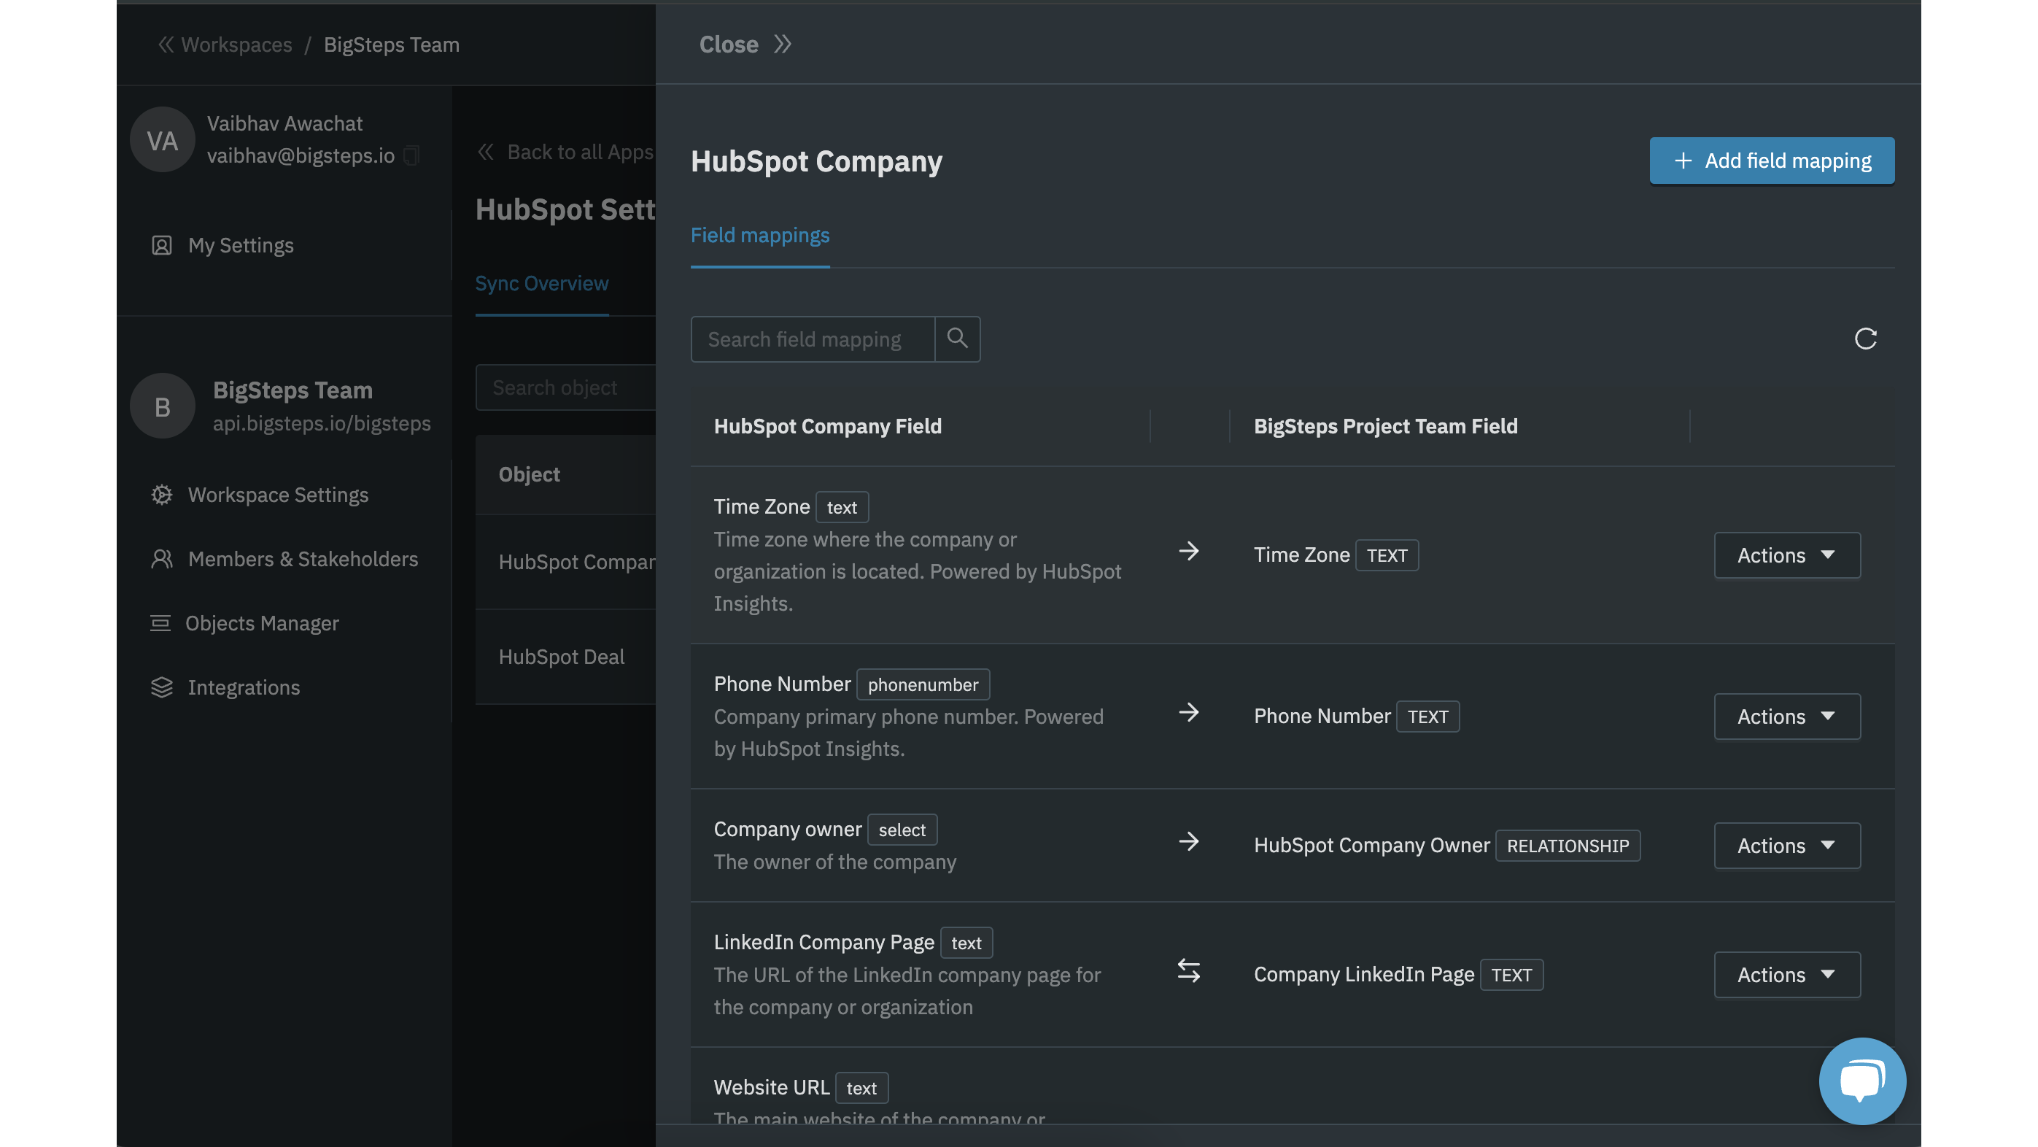Copy the email vaibhav@bigsteps.io

[x=411, y=156]
